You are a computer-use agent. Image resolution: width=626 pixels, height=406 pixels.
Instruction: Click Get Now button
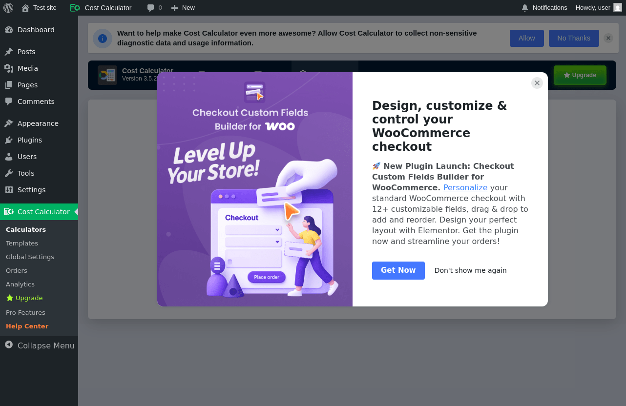398,270
